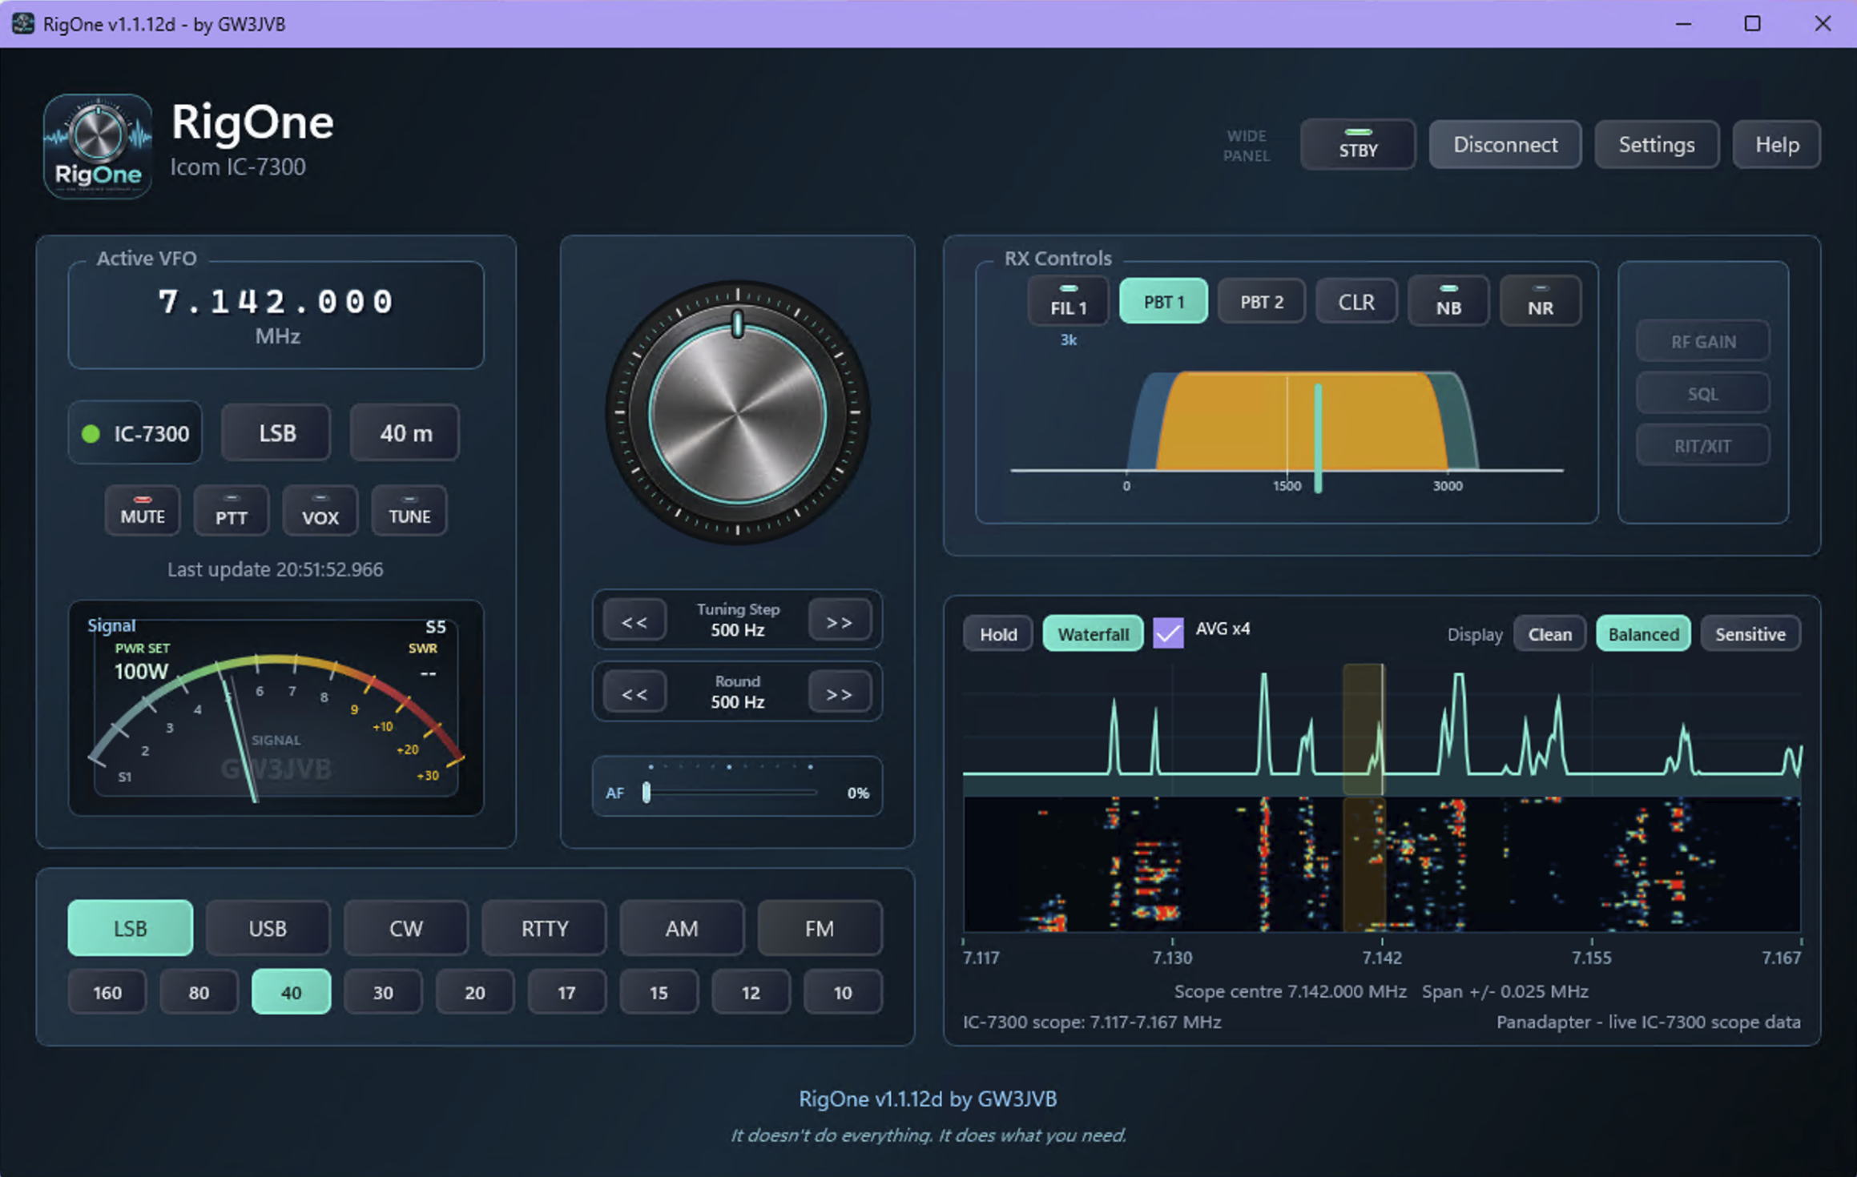The height and width of the screenshot is (1177, 1857).
Task: Click the RIT/XIT button
Action: (1702, 445)
